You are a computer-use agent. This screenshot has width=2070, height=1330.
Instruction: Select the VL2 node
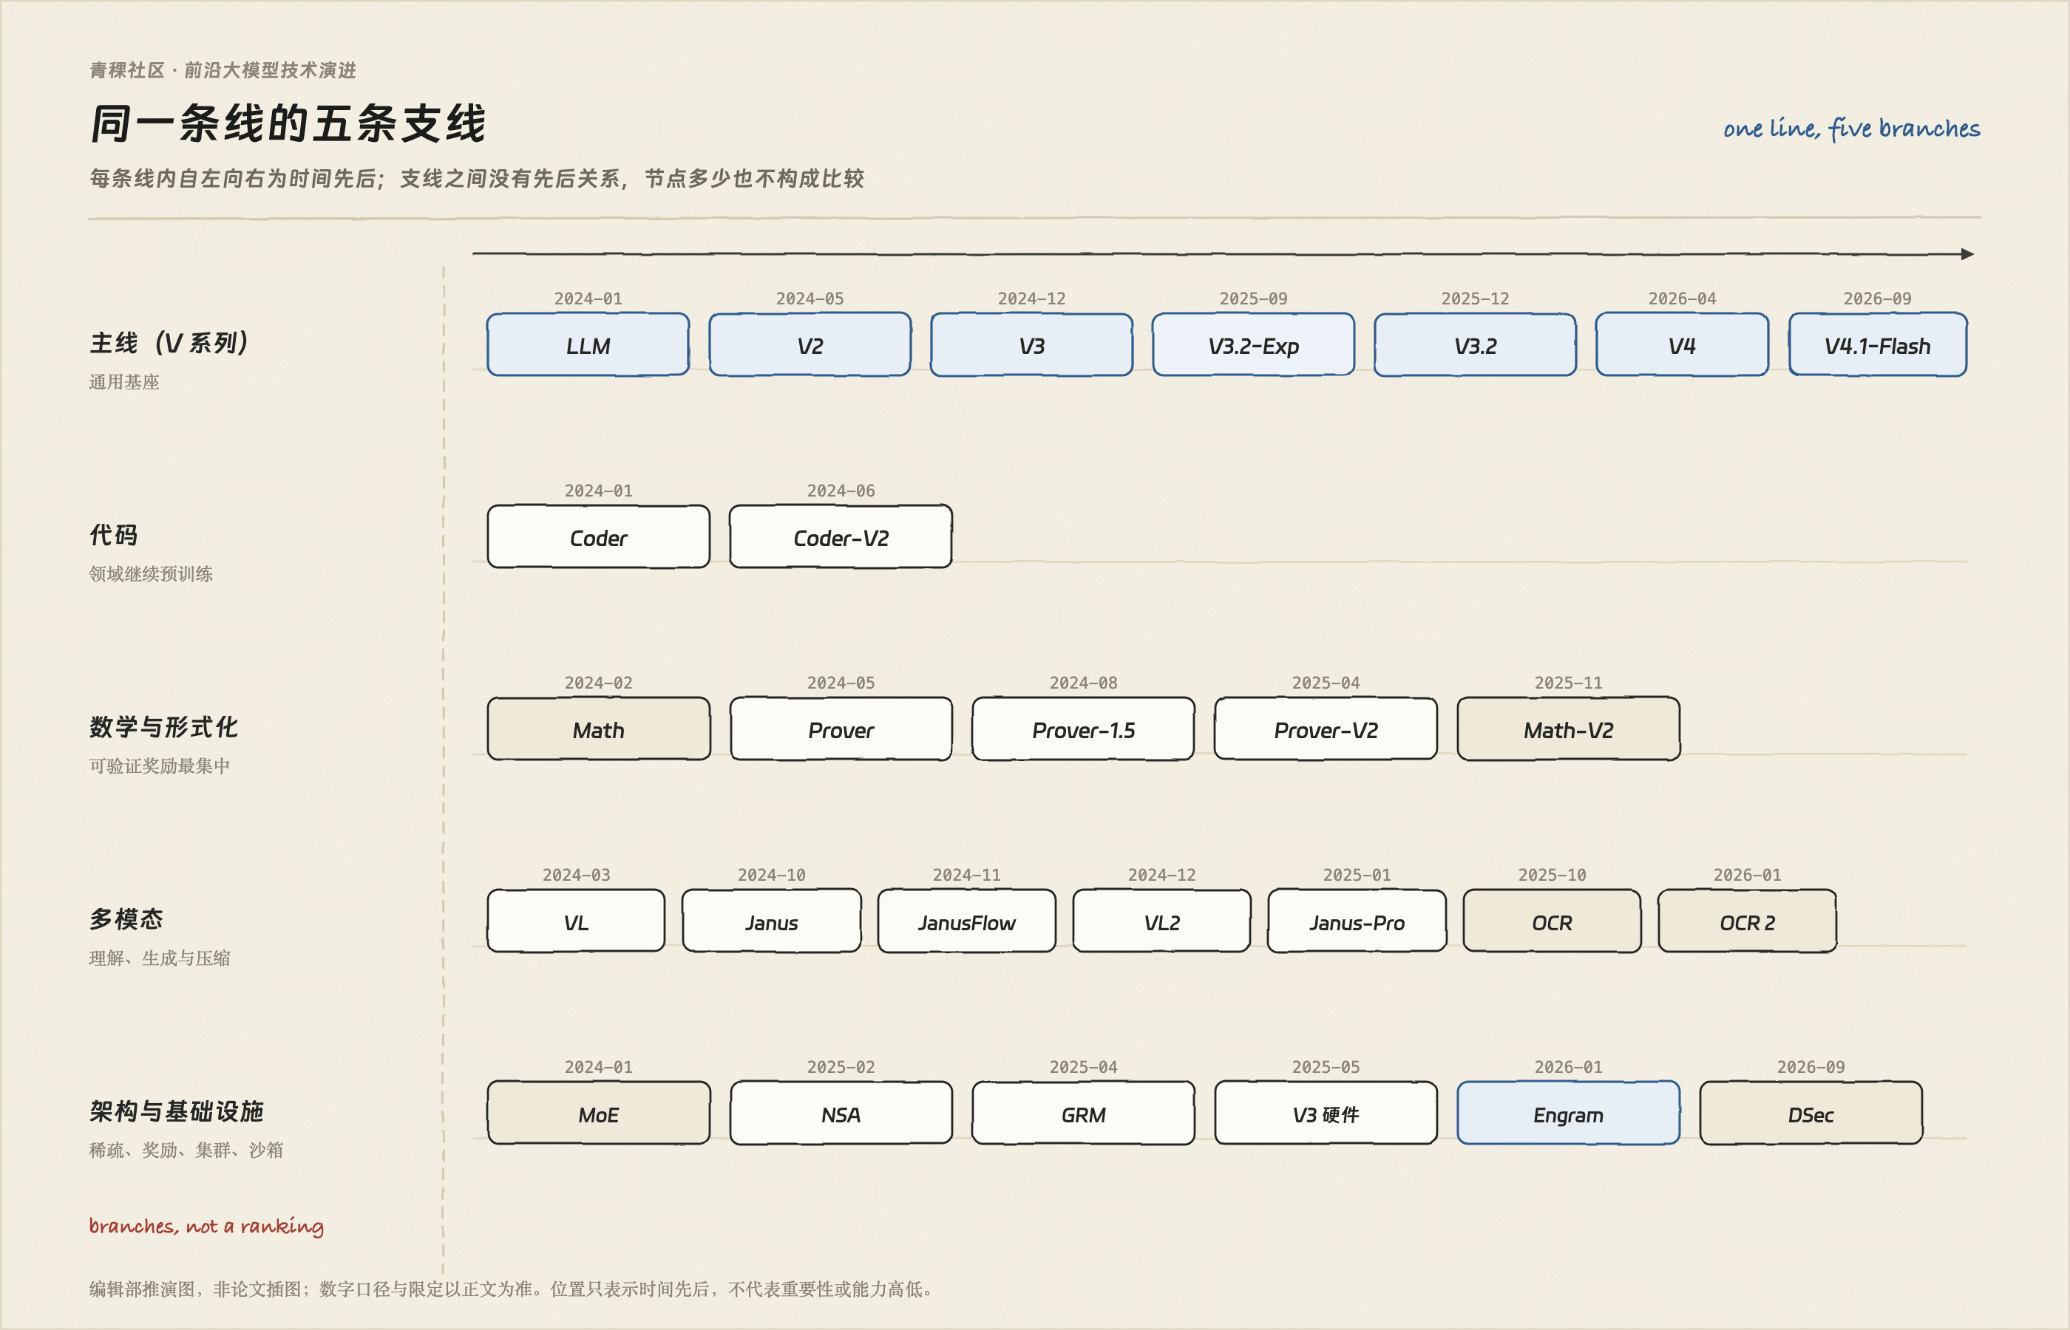coord(1162,921)
